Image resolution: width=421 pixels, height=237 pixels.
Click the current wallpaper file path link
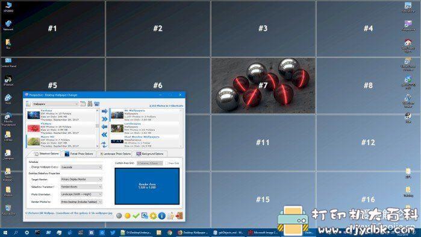pyautogui.click(x=69, y=213)
